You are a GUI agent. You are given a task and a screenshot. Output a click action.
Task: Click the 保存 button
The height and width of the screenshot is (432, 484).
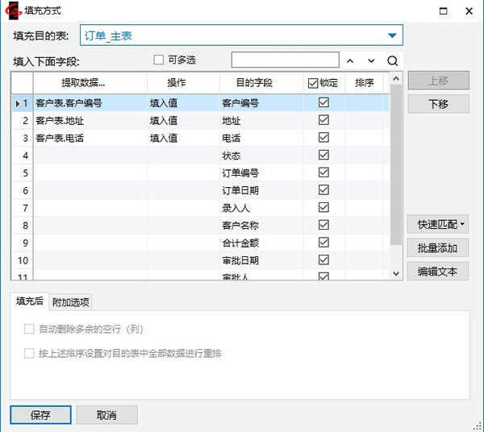pos(40,415)
